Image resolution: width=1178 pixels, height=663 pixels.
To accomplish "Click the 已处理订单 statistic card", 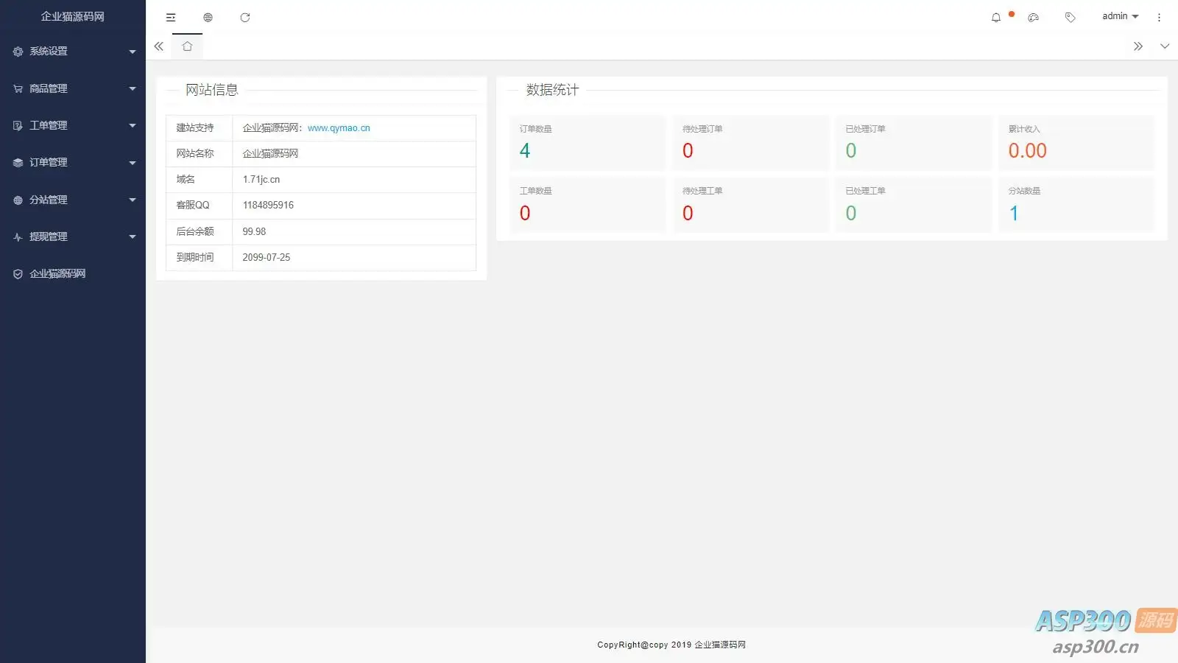I will tap(914, 143).
